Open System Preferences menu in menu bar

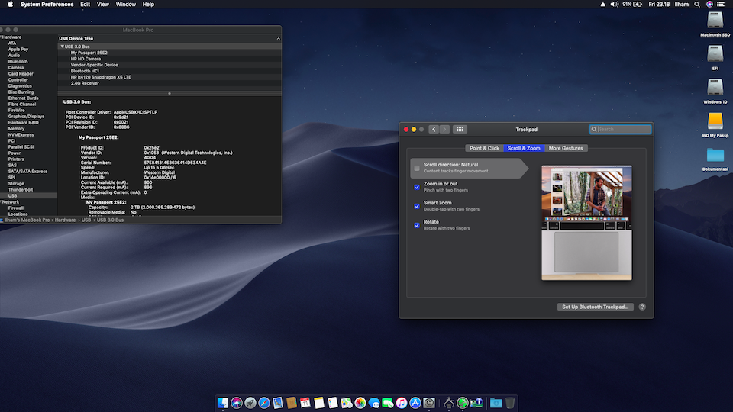47,5
